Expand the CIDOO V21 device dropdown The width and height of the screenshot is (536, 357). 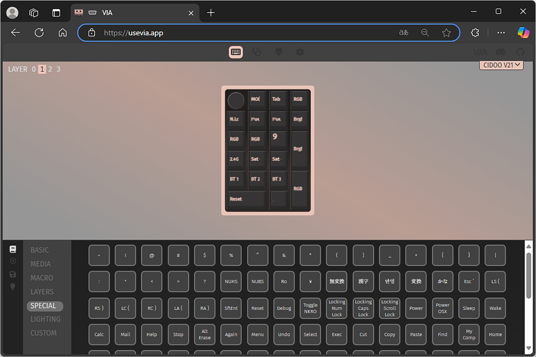(x=501, y=65)
